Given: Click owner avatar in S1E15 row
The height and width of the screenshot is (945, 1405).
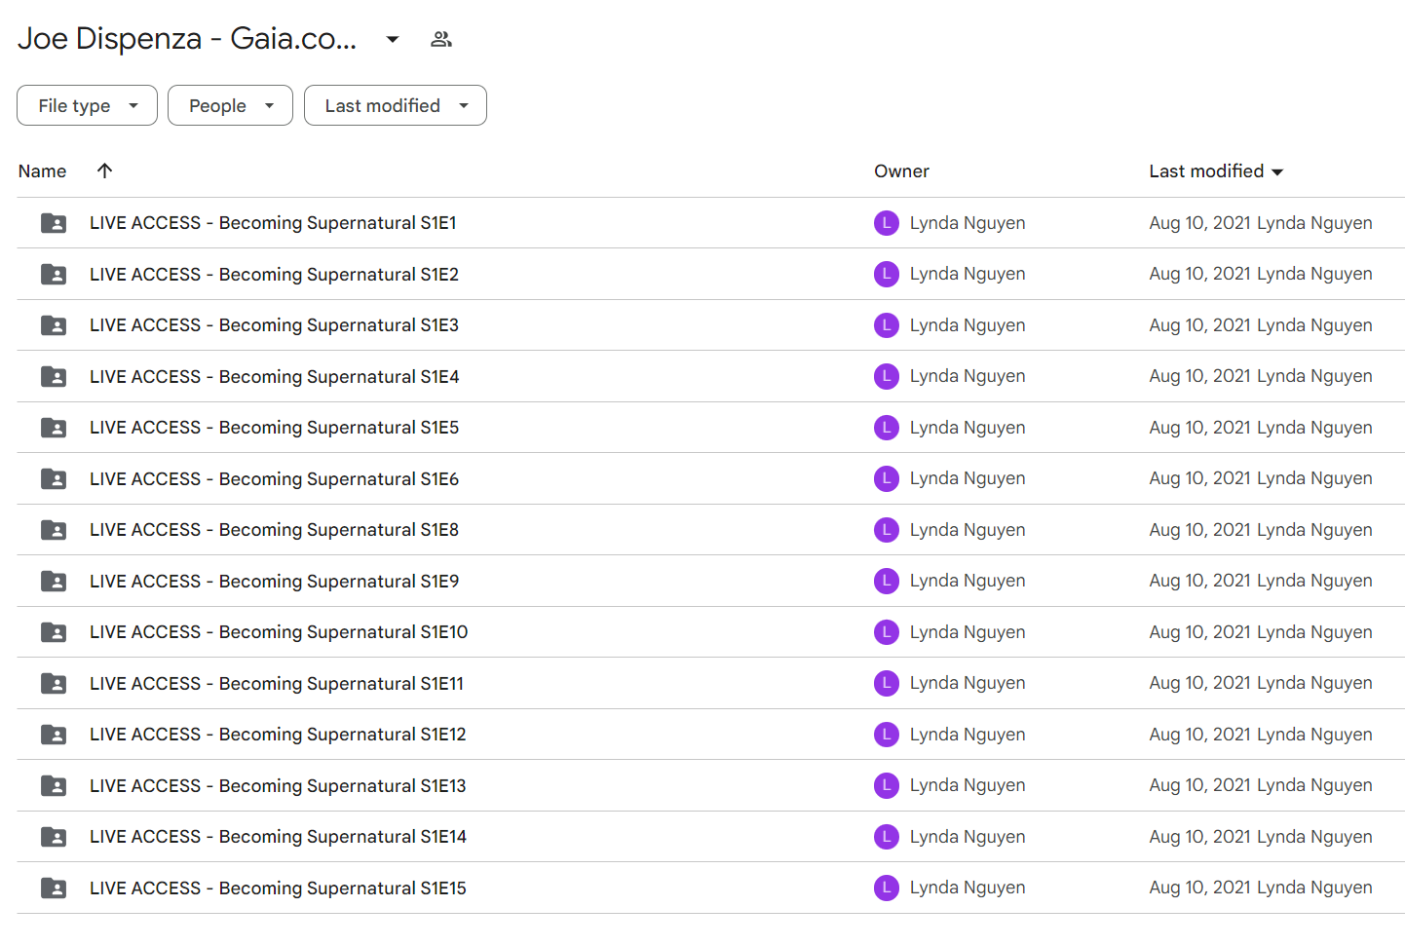Looking at the screenshot, I should point(887,888).
